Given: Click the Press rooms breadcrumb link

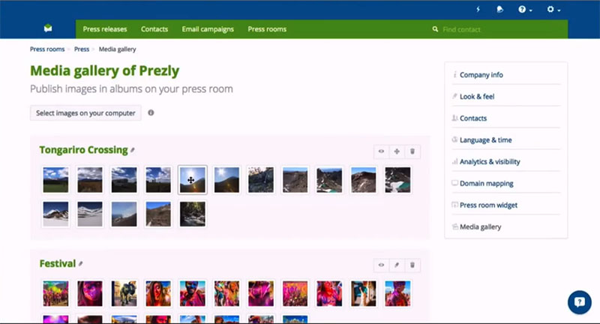Looking at the screenshot, I should [x=46, y=49].
